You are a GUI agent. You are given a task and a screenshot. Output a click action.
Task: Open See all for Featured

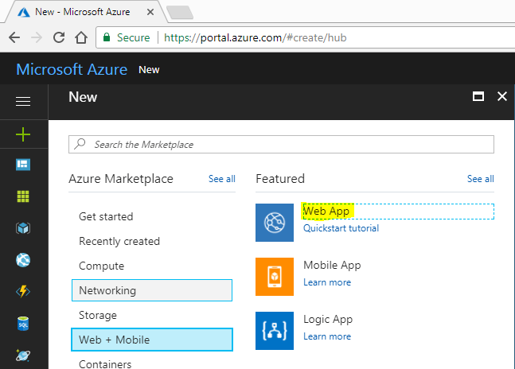point(481,179)
